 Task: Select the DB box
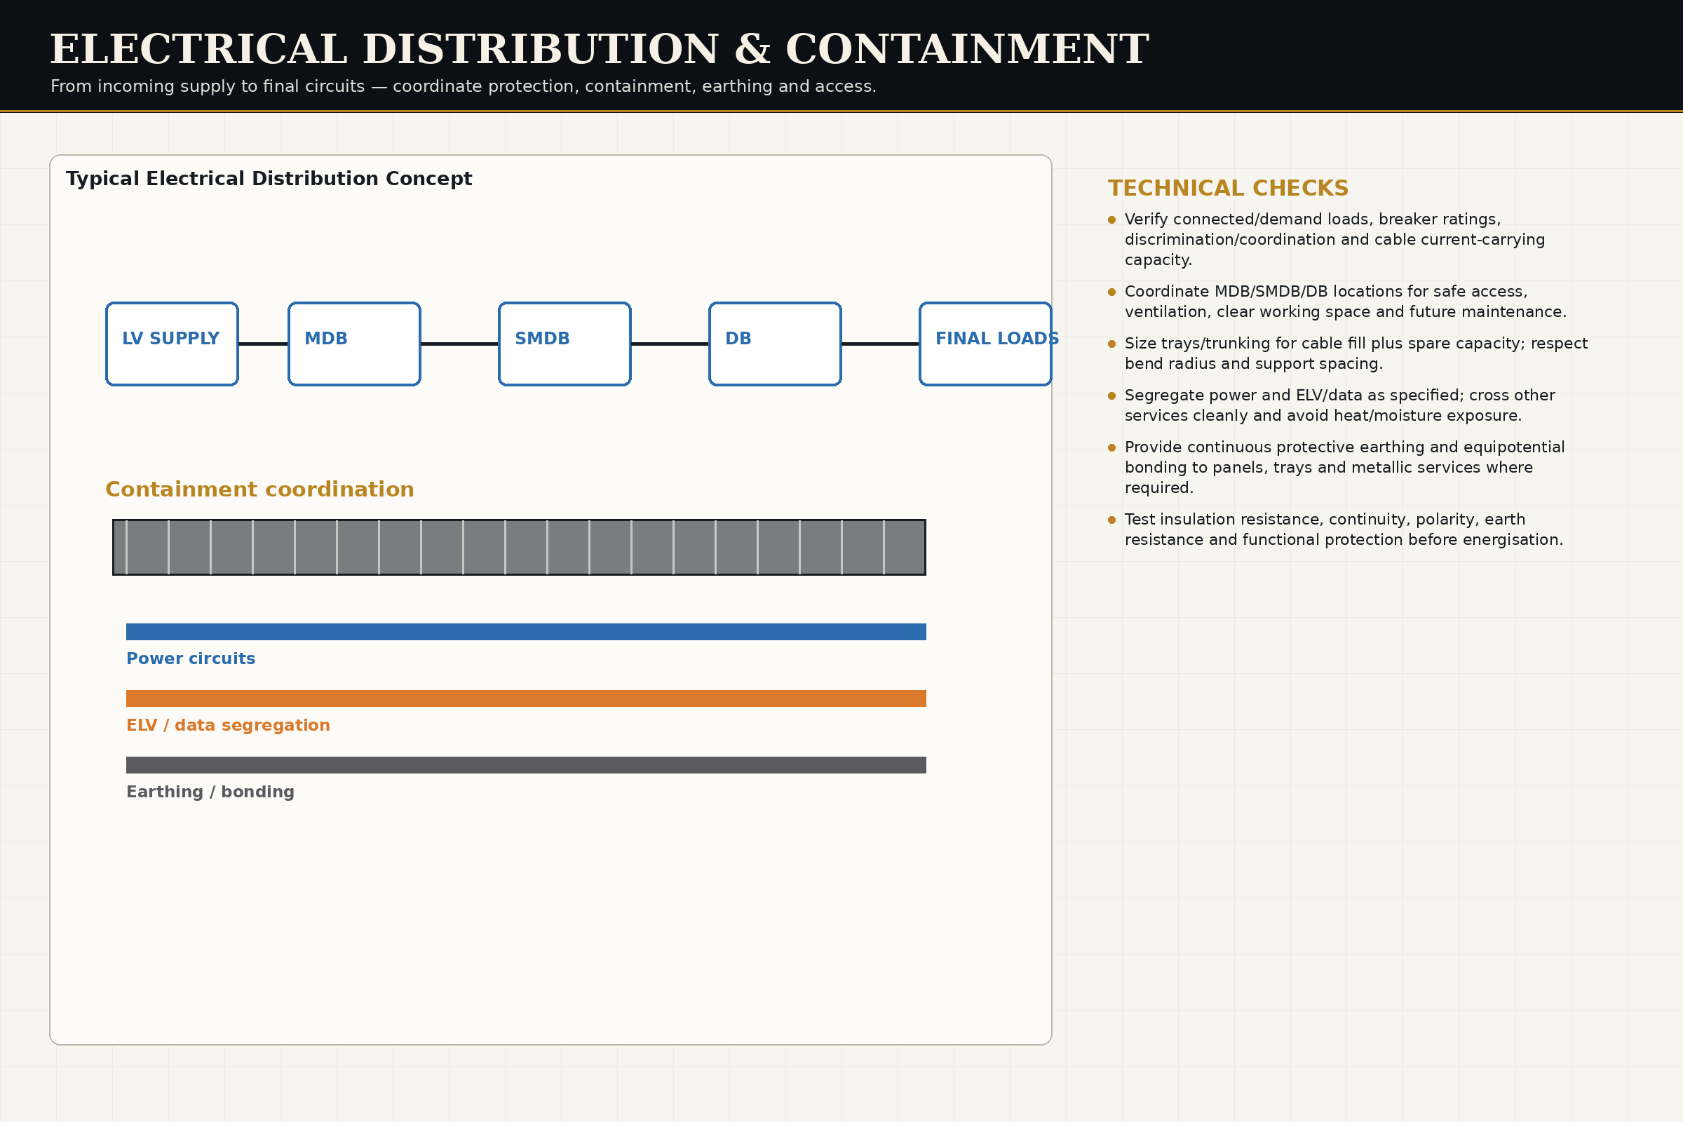point(775,344)
